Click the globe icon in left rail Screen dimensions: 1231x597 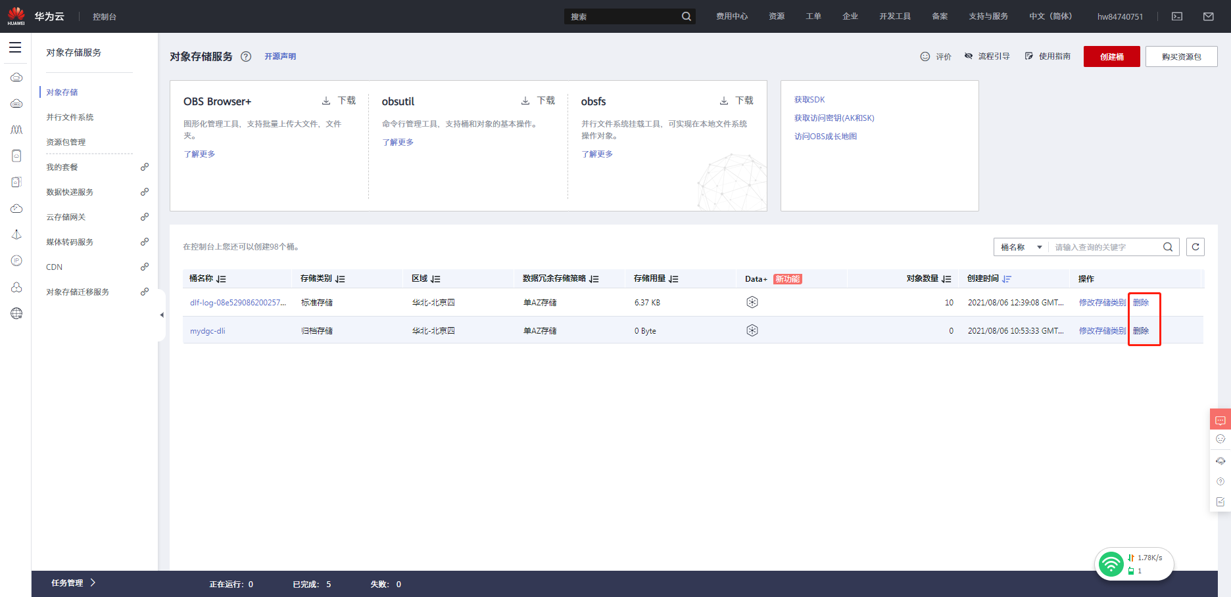[x=16, y=313]
